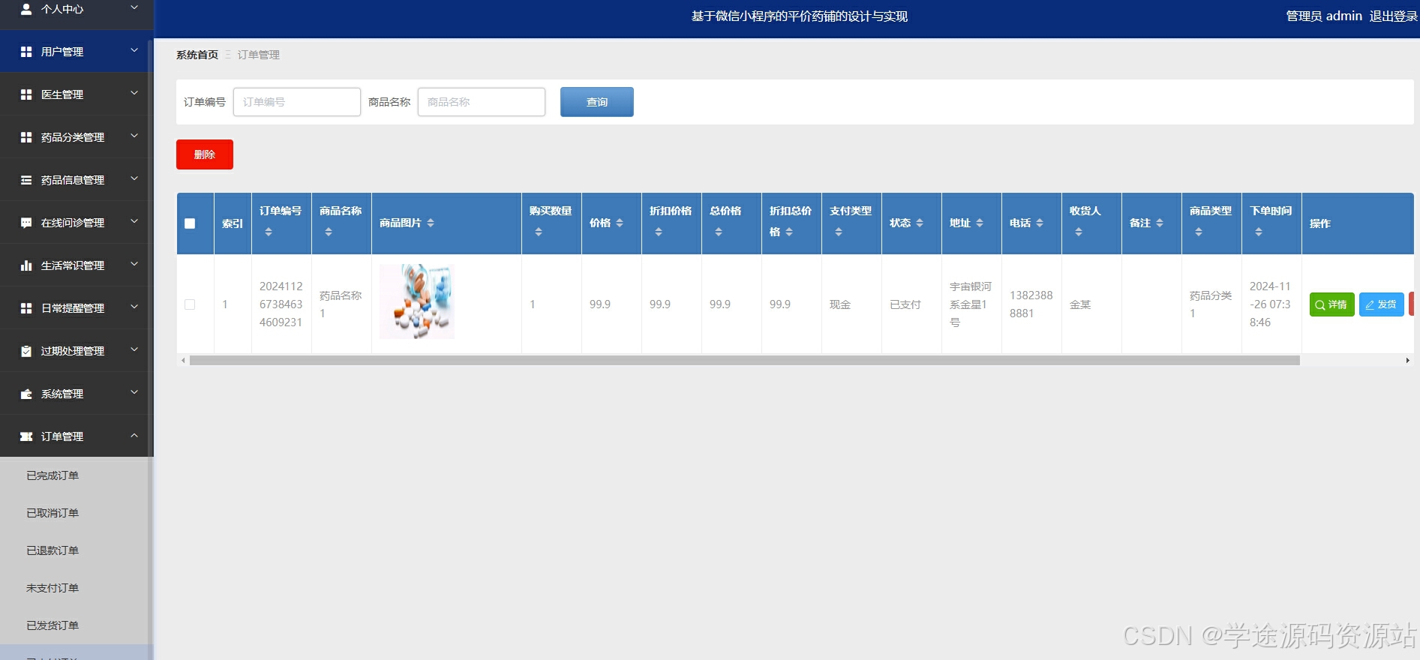This screenshot has width=1420, height=660.
Task: Expand the 药品分类管理 menu chevron
Action: [134, 136]
